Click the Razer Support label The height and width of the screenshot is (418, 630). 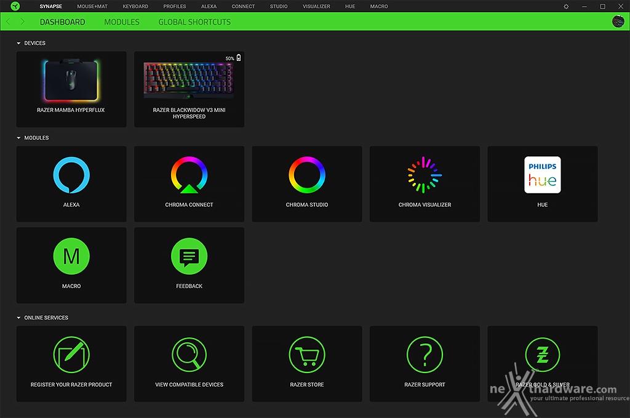pos(425,385)
